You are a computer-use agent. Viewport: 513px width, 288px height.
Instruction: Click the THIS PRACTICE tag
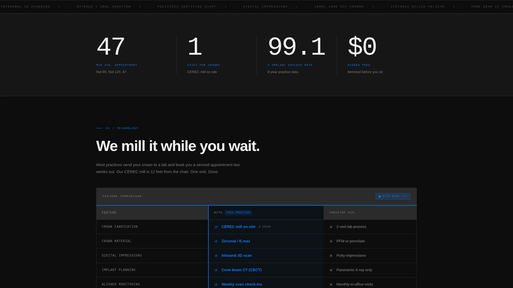238,213
